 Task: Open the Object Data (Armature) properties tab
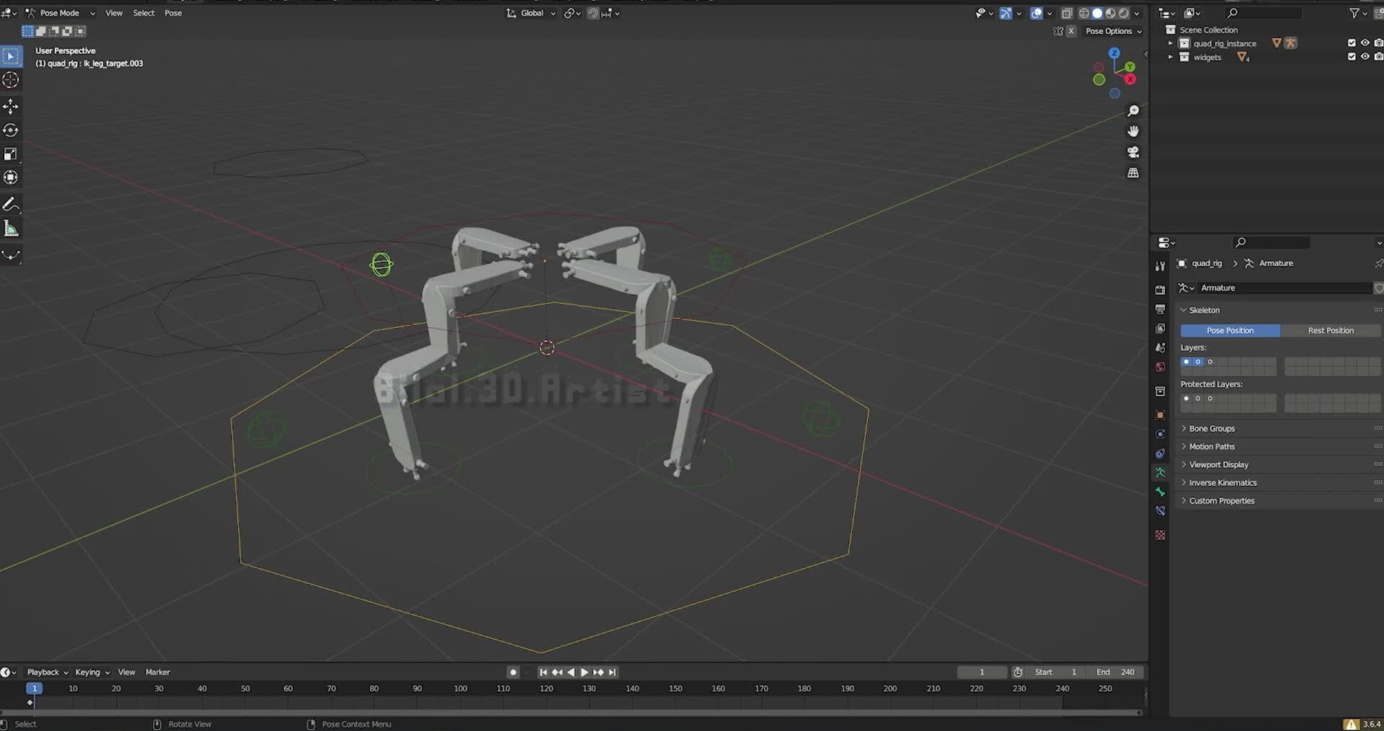[x=1161, y=472]
